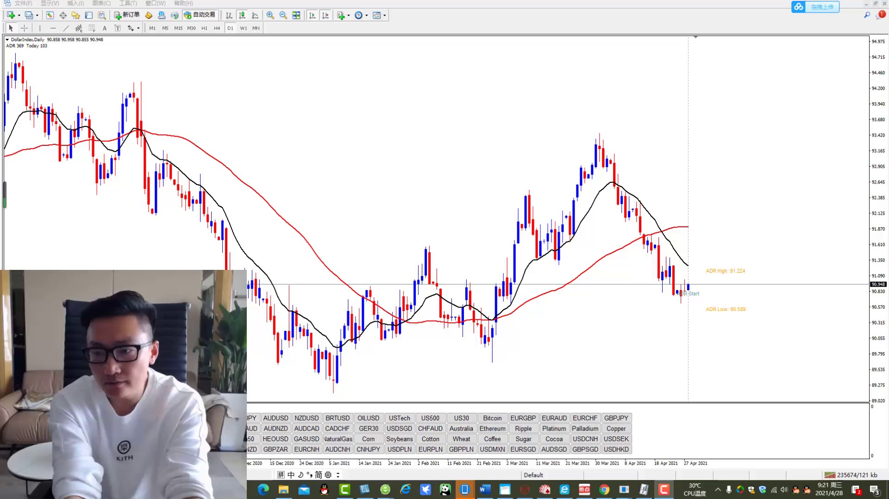Image resolution: width=889 pixels, height=499 pixels.
Task: Open the Strategy Tester icon
Action: click(101, 15)
